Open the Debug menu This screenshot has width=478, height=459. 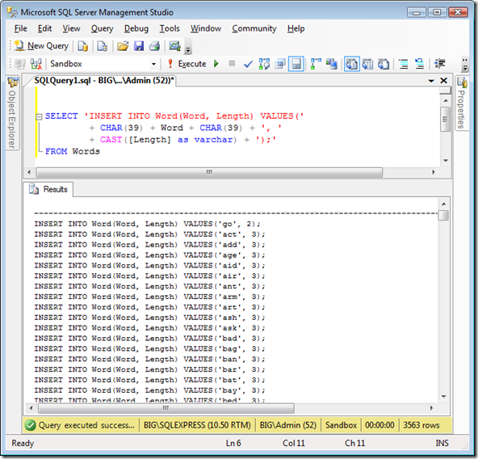click(136, 28)
